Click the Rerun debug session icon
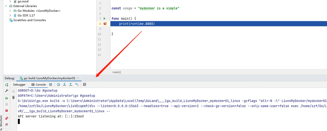Viewport: 327px width, 131px height. [7, 85]
